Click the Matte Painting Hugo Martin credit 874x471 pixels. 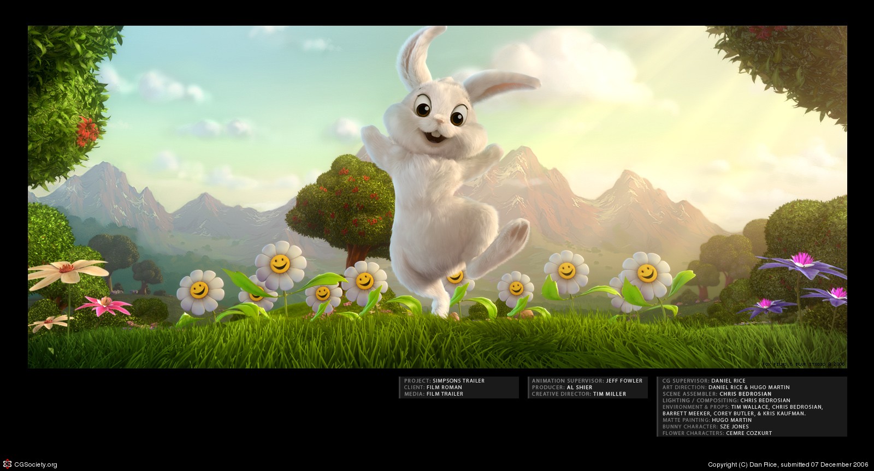tap(707, 420)
